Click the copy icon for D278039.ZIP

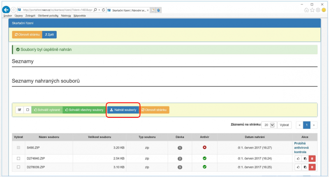[x=304, y=167]
